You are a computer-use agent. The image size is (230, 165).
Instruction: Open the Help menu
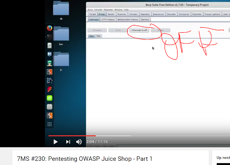(126, 10)
